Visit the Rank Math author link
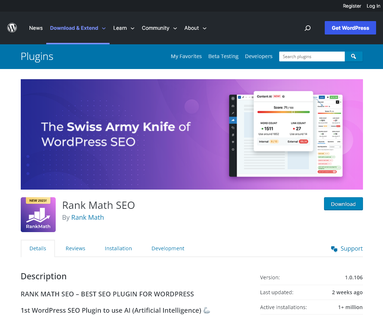 [x=87, y=217]
